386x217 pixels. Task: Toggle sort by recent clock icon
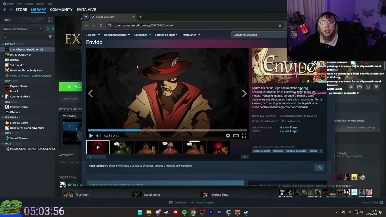(47, 29)
